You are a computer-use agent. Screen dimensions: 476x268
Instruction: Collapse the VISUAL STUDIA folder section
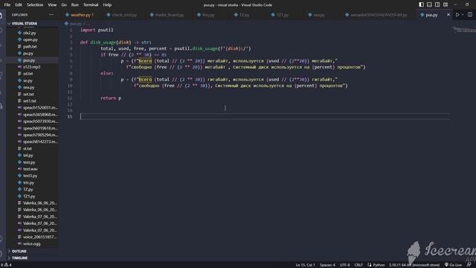25,23
